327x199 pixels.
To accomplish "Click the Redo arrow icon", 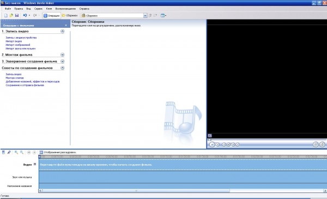I will 35,15.
